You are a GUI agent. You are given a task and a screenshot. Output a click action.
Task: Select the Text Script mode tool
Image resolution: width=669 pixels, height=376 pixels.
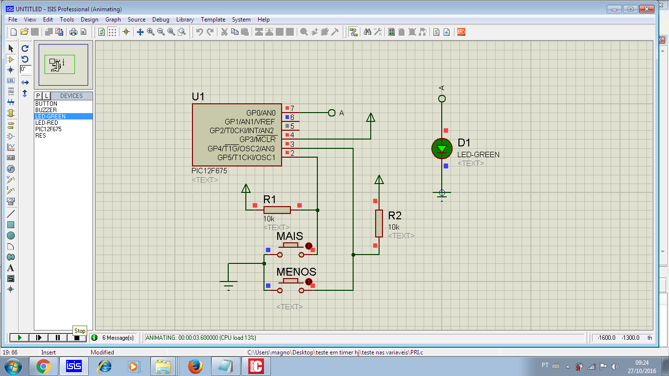(11, 92)
